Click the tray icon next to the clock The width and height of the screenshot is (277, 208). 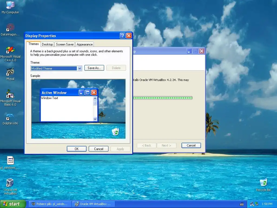click(257, 204)
